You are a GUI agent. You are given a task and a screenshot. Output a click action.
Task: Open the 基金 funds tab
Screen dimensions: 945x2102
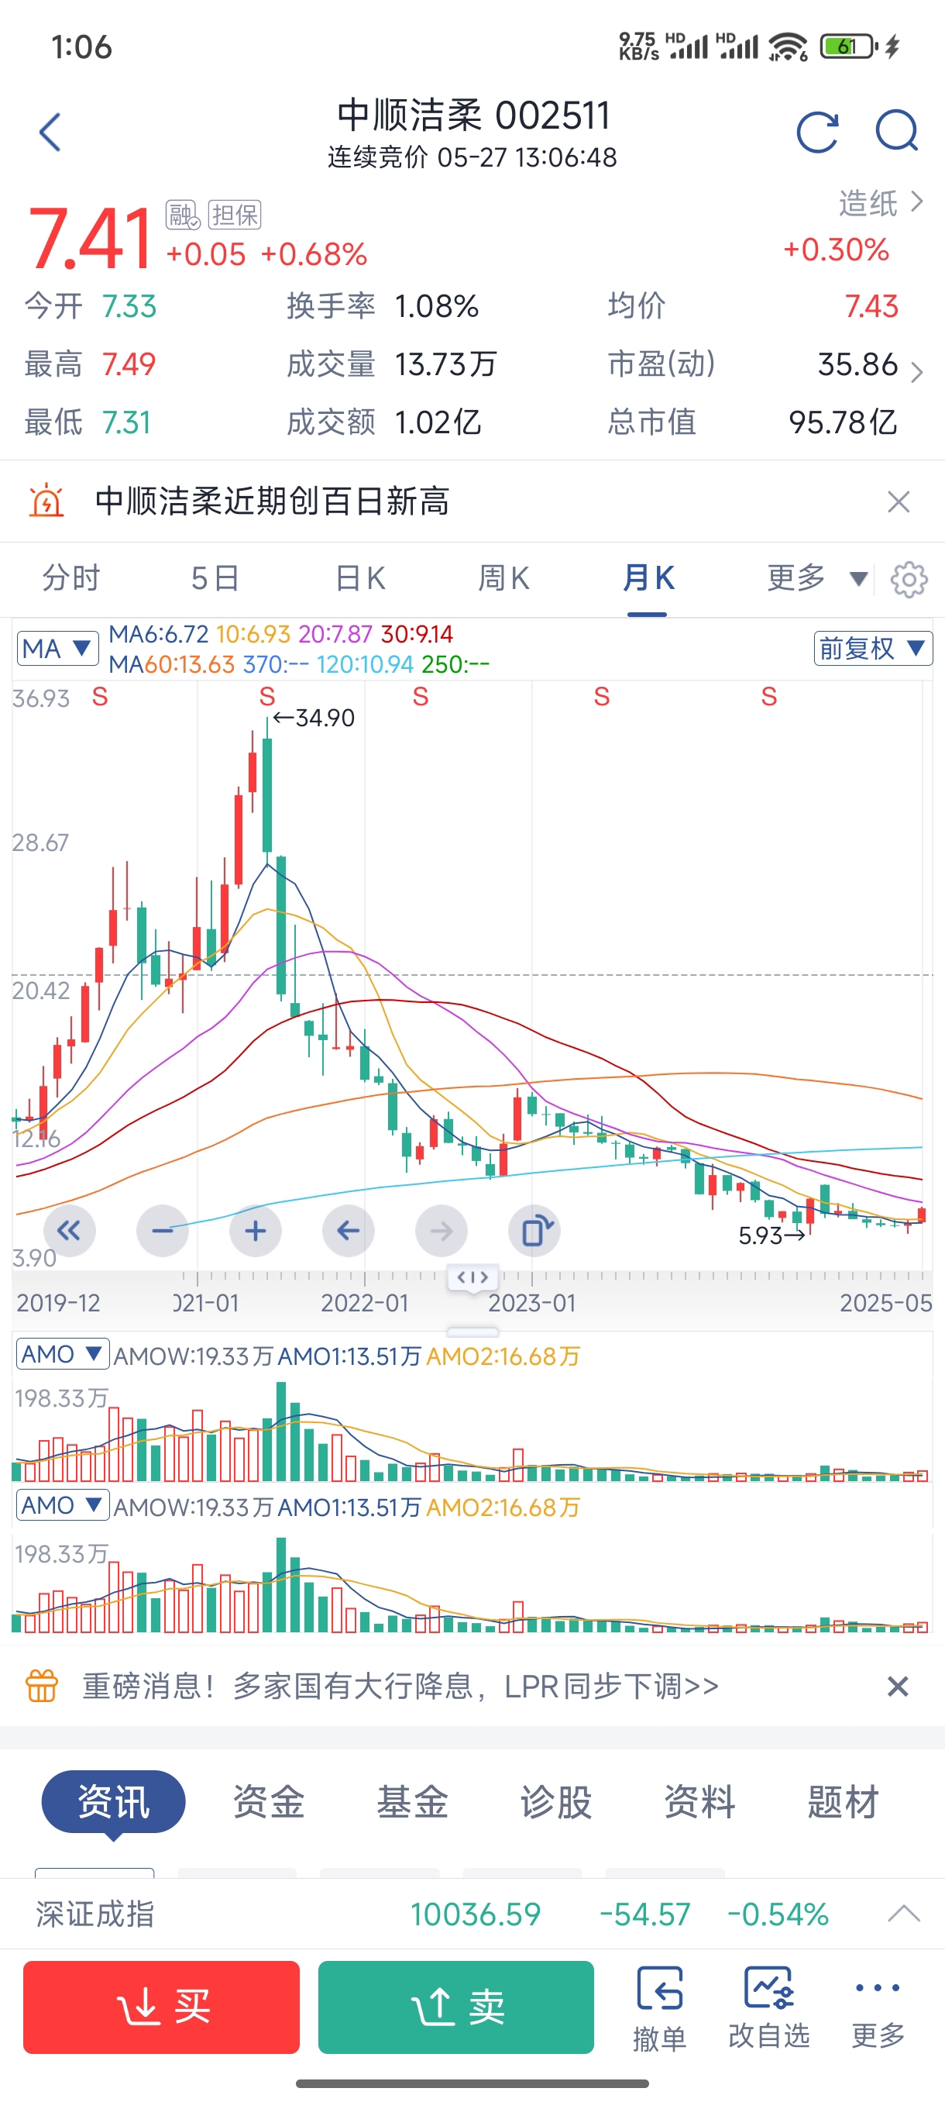(x=412, y=1801)
